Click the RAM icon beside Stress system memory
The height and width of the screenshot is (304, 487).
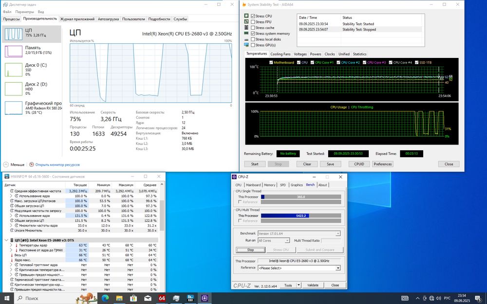click(x=246, y=33)
